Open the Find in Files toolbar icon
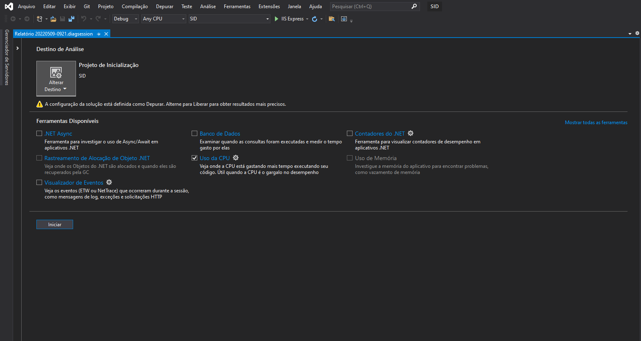 click(332, 19)
